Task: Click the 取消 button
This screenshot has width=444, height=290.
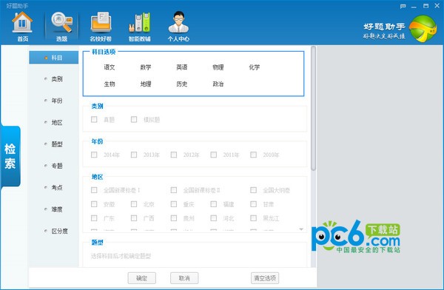Action: tap(184, 278)
